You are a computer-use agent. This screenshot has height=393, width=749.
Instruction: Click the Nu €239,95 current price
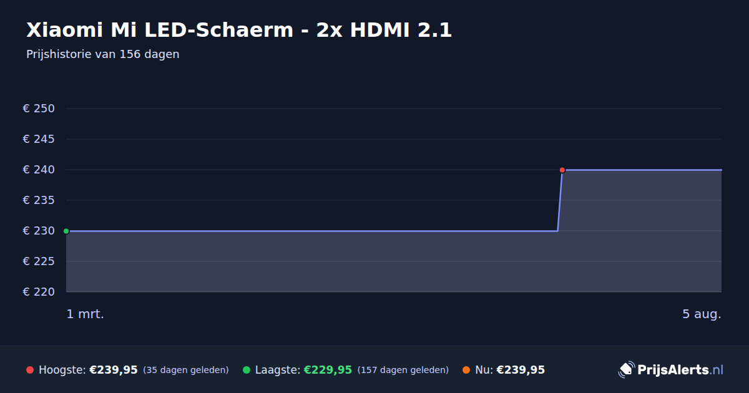click(x=521, y=370)
